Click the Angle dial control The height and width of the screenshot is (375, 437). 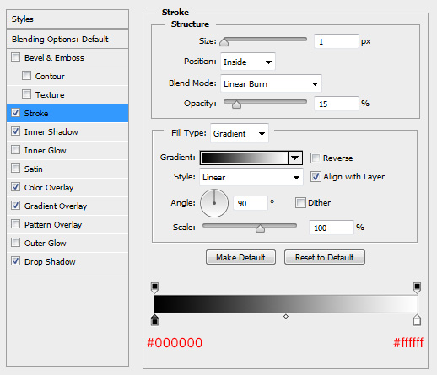[x=214, y=203]
